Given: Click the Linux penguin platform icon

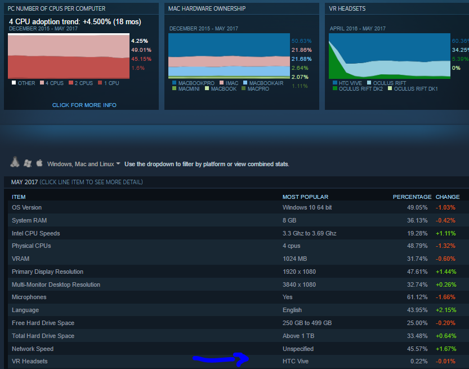Looking at the screenshot, I should [15, 162].
